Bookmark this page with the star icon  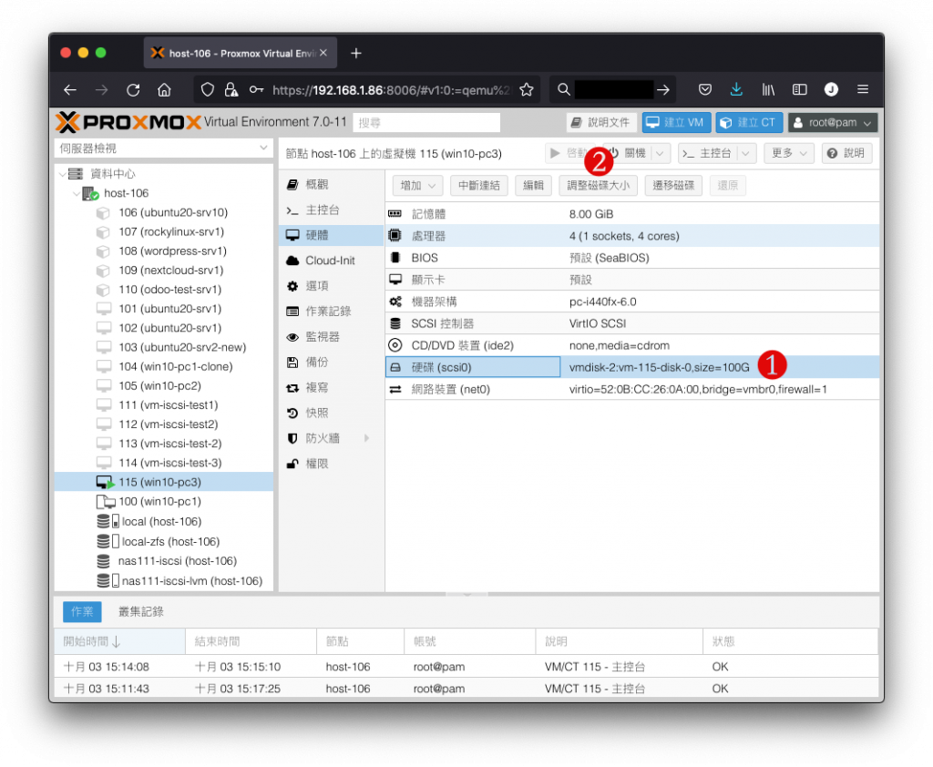coord(527,90)
